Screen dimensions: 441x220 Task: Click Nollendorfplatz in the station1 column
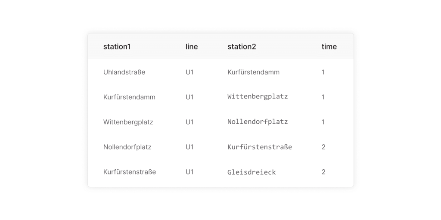tap(127, 147)
